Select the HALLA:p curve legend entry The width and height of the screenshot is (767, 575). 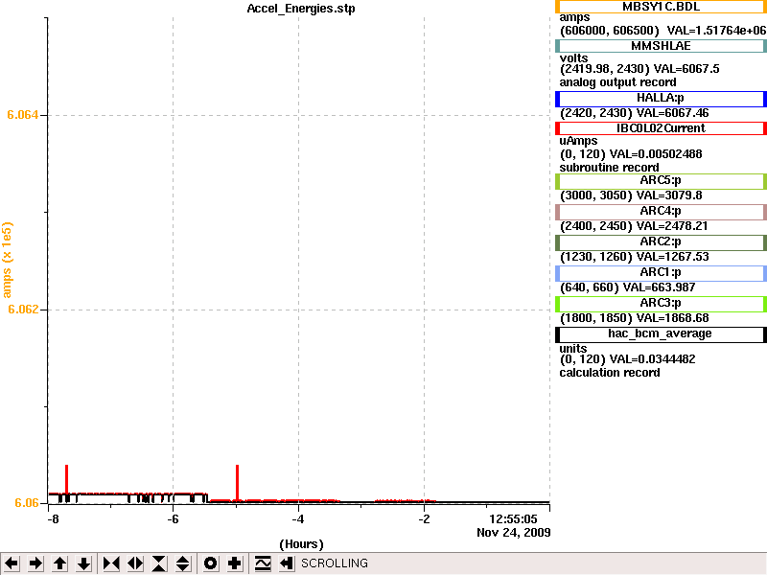tap(661, 99)
